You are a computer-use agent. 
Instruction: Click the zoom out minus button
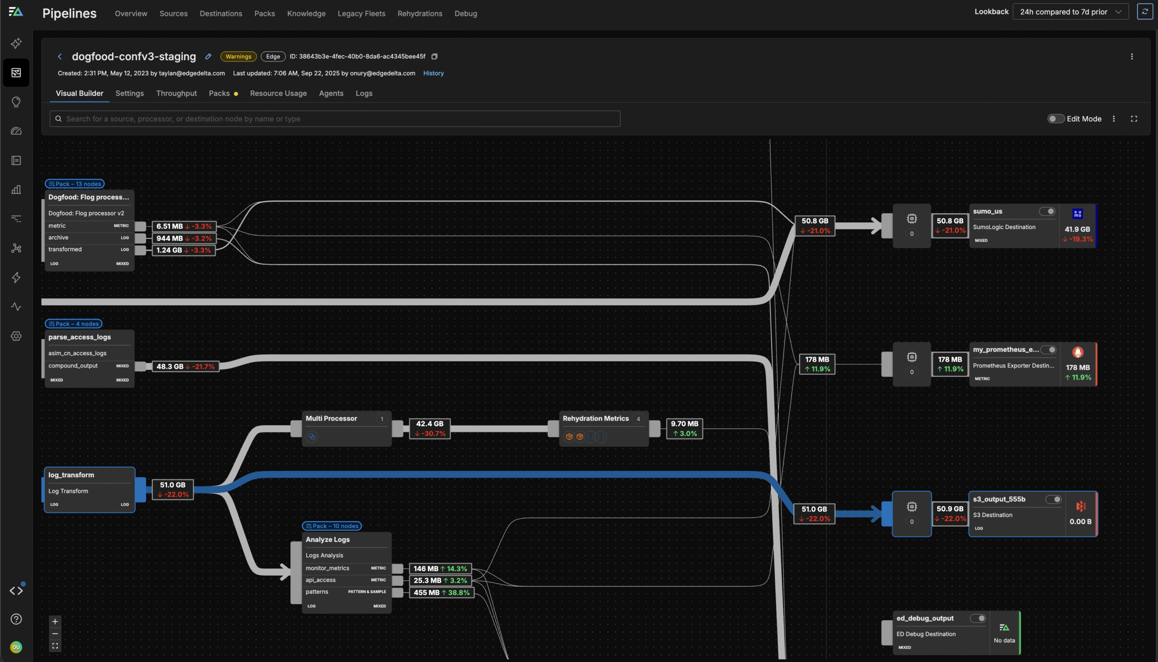point(55,634)
